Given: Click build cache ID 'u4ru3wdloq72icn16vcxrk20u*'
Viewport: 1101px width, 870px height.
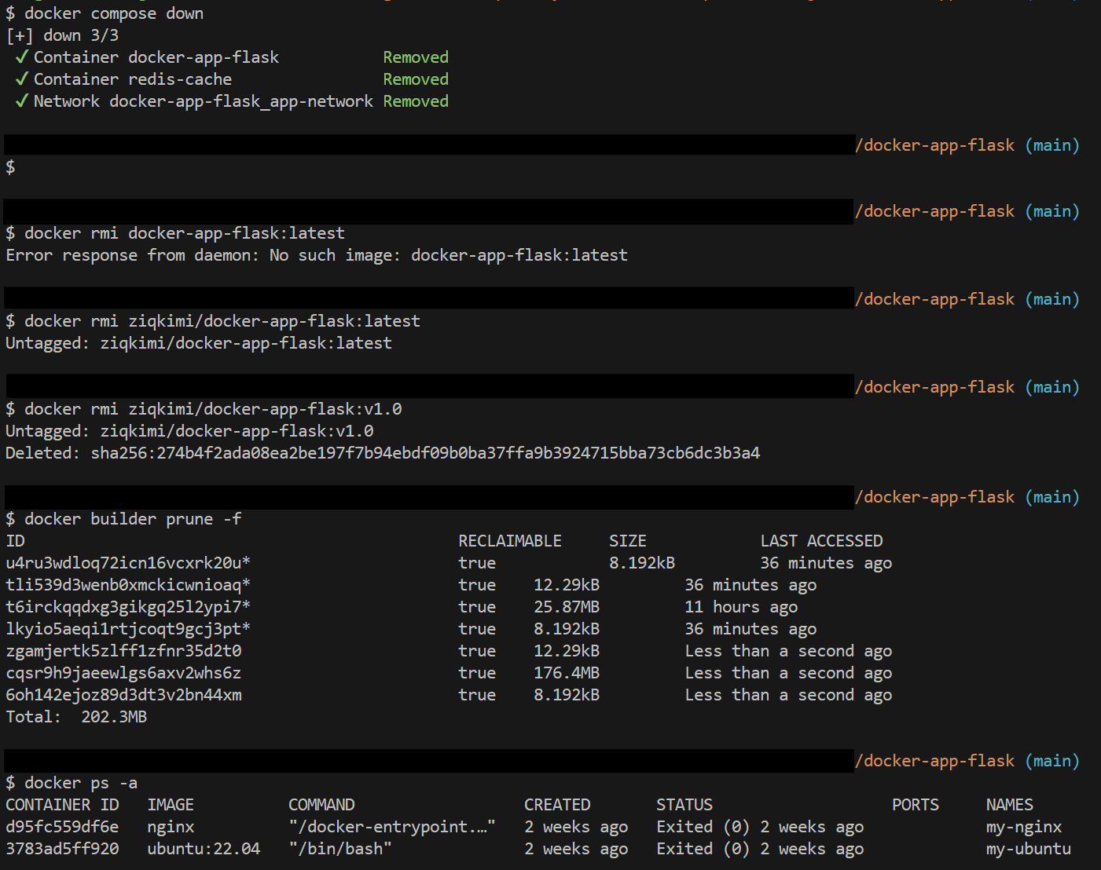Looking at the screenshot, I should 128,563.
